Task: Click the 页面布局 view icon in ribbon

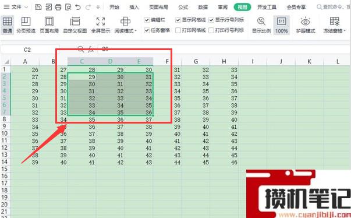Action: tap(49, 25)
